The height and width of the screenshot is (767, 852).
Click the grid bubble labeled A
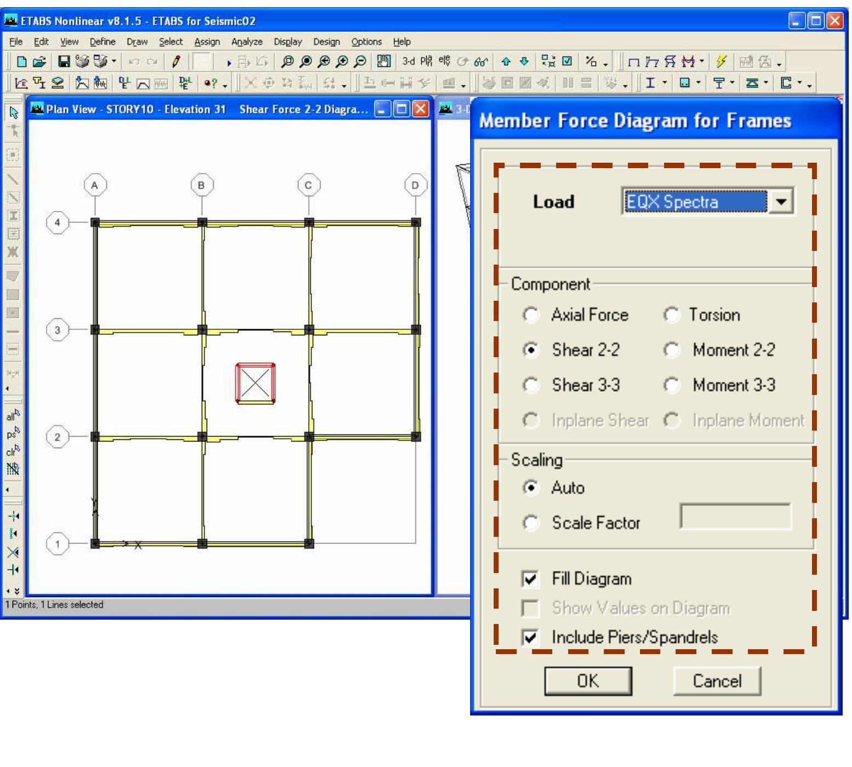click(x=95, y=185)
